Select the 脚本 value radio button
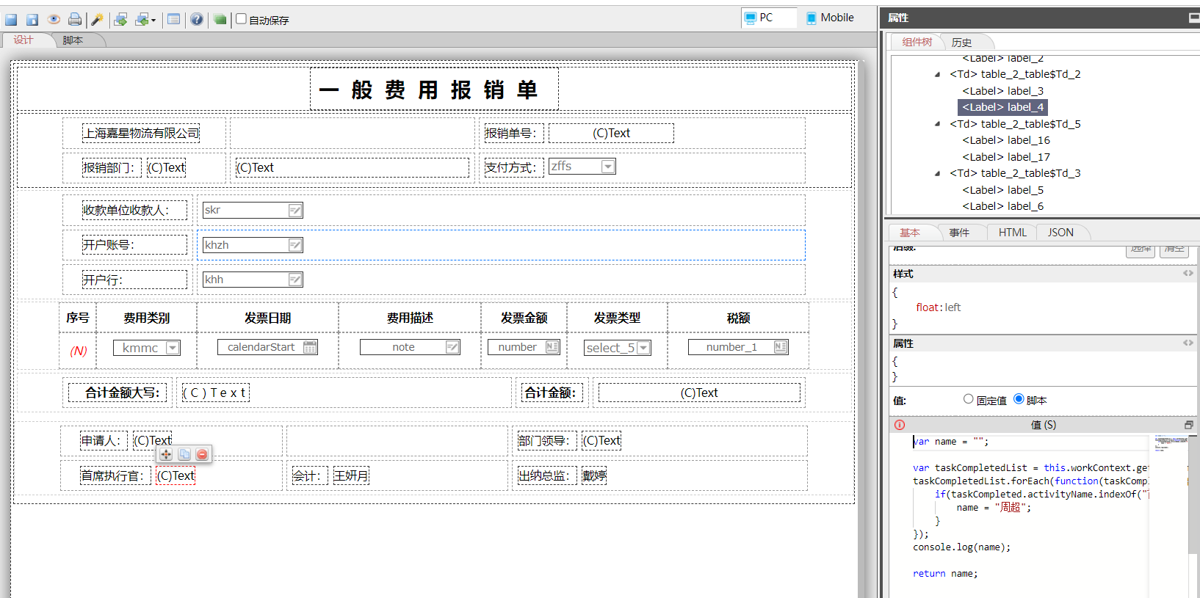 [1019, 399]
